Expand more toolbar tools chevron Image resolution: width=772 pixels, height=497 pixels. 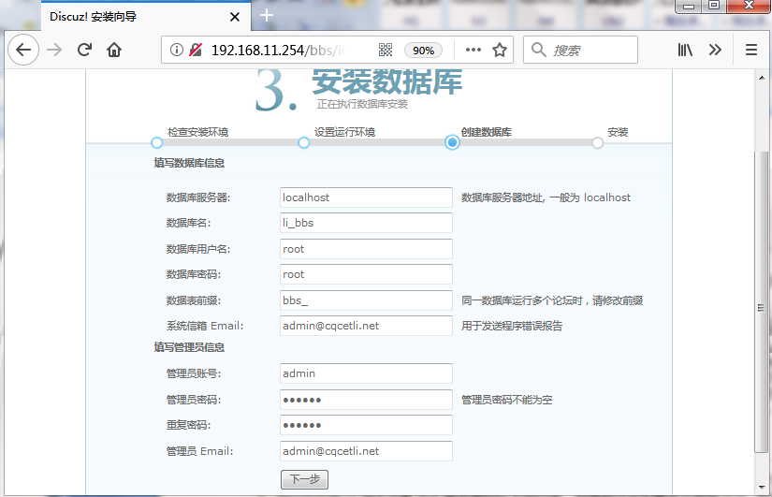[x=715, y=50]
